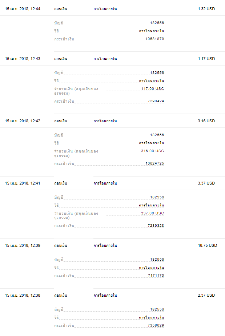225x336 pixels.
Task: Select the 12:38 transaction header row
Action: tap(113, 295)
